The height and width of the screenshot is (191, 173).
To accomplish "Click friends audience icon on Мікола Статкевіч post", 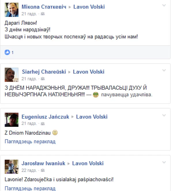I will coord(43,14).
